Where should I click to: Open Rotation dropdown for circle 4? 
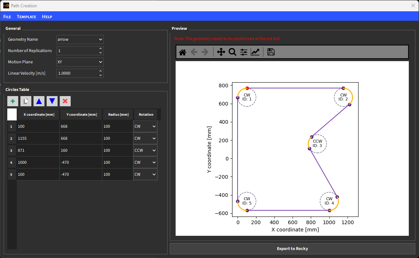click(x=145, y=163)
